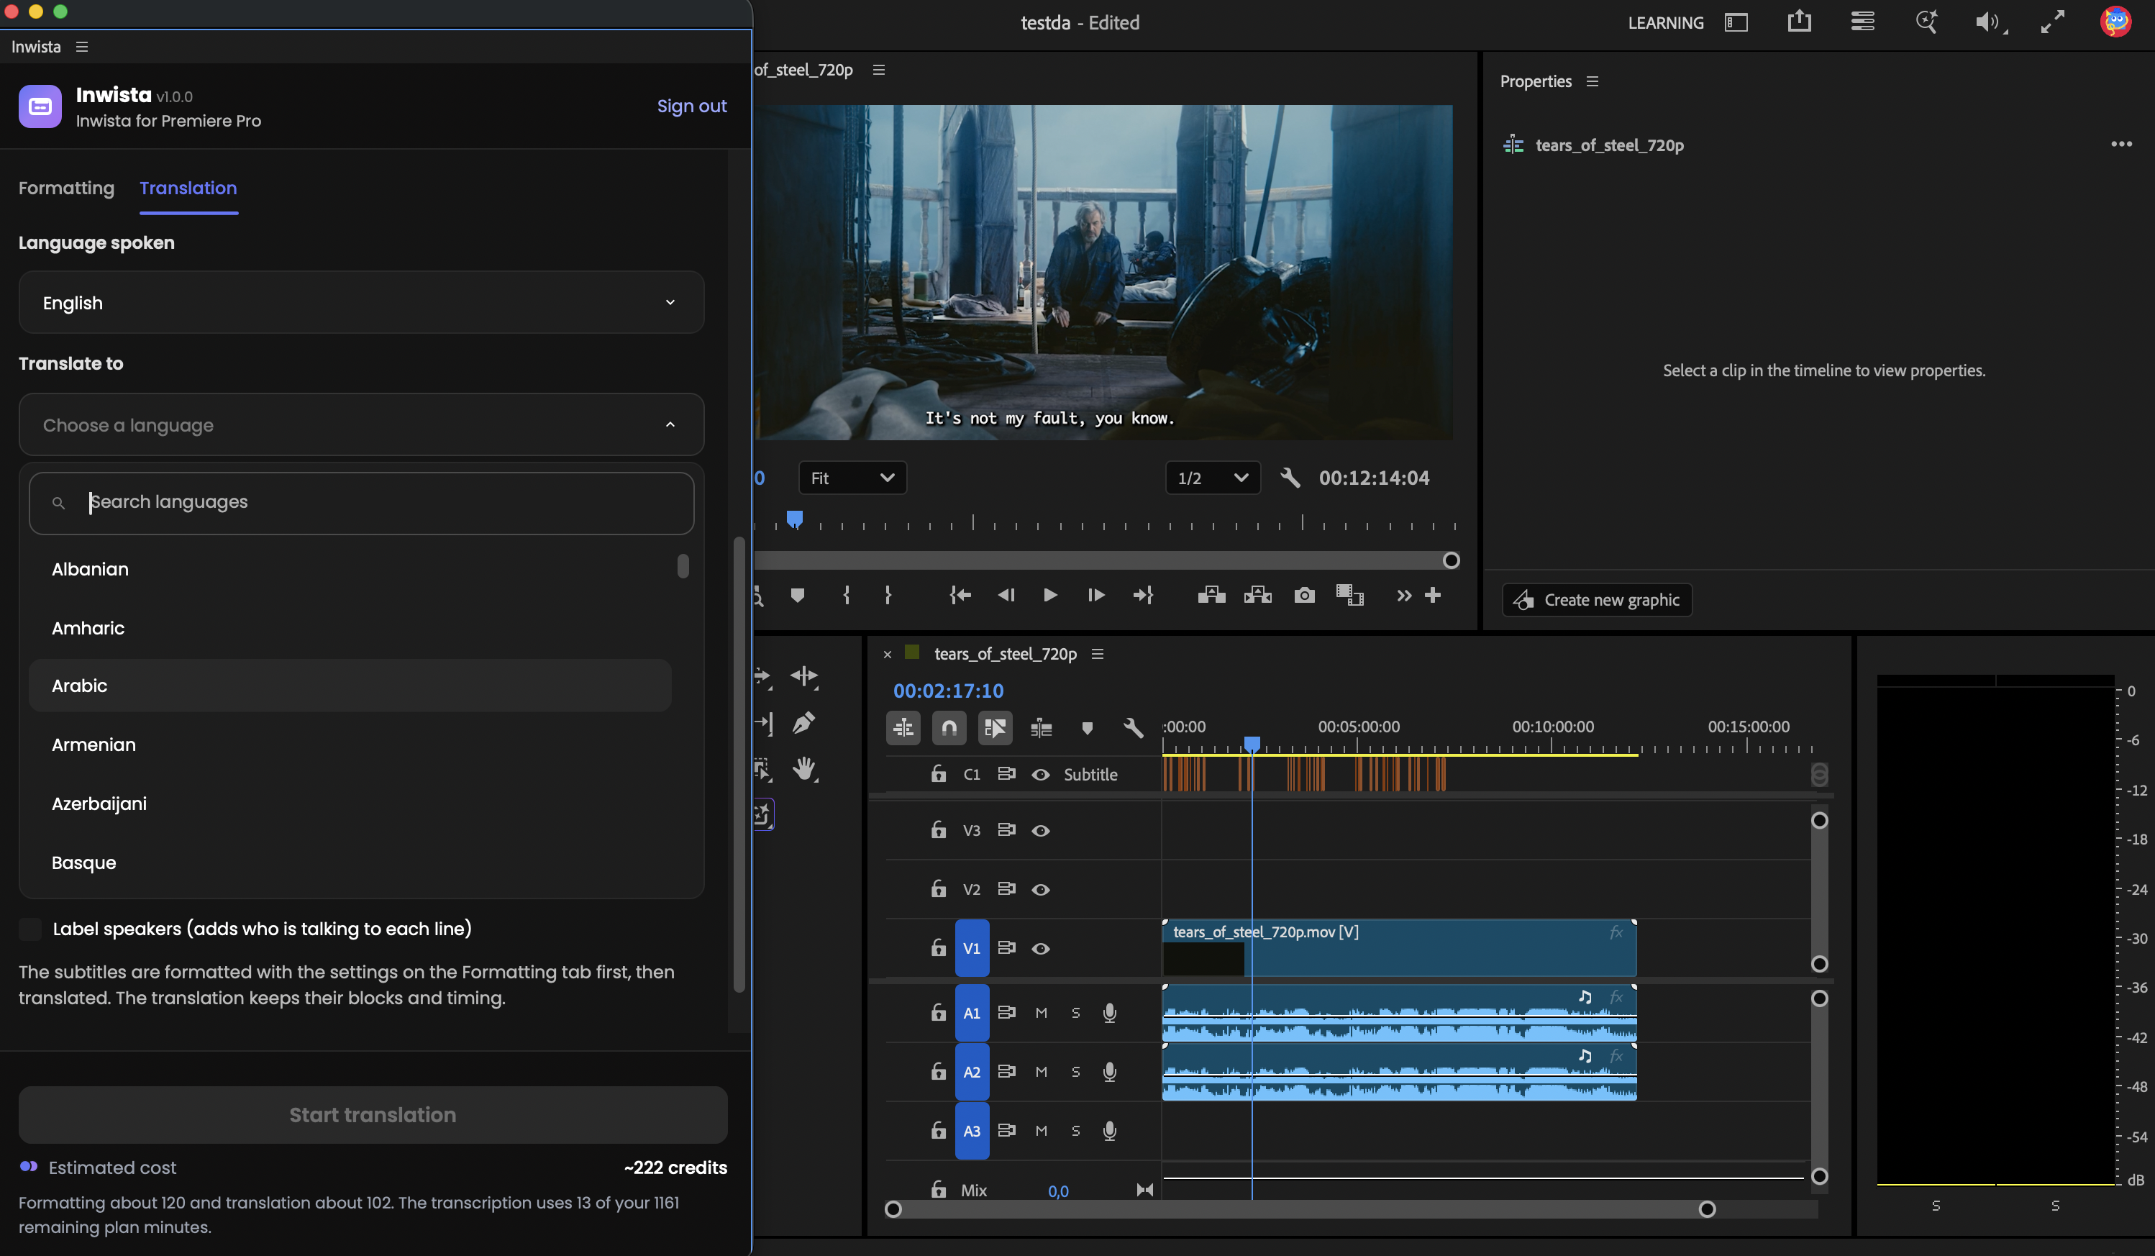Open the timeline wrench display settings

click(x=1132, y=727)
